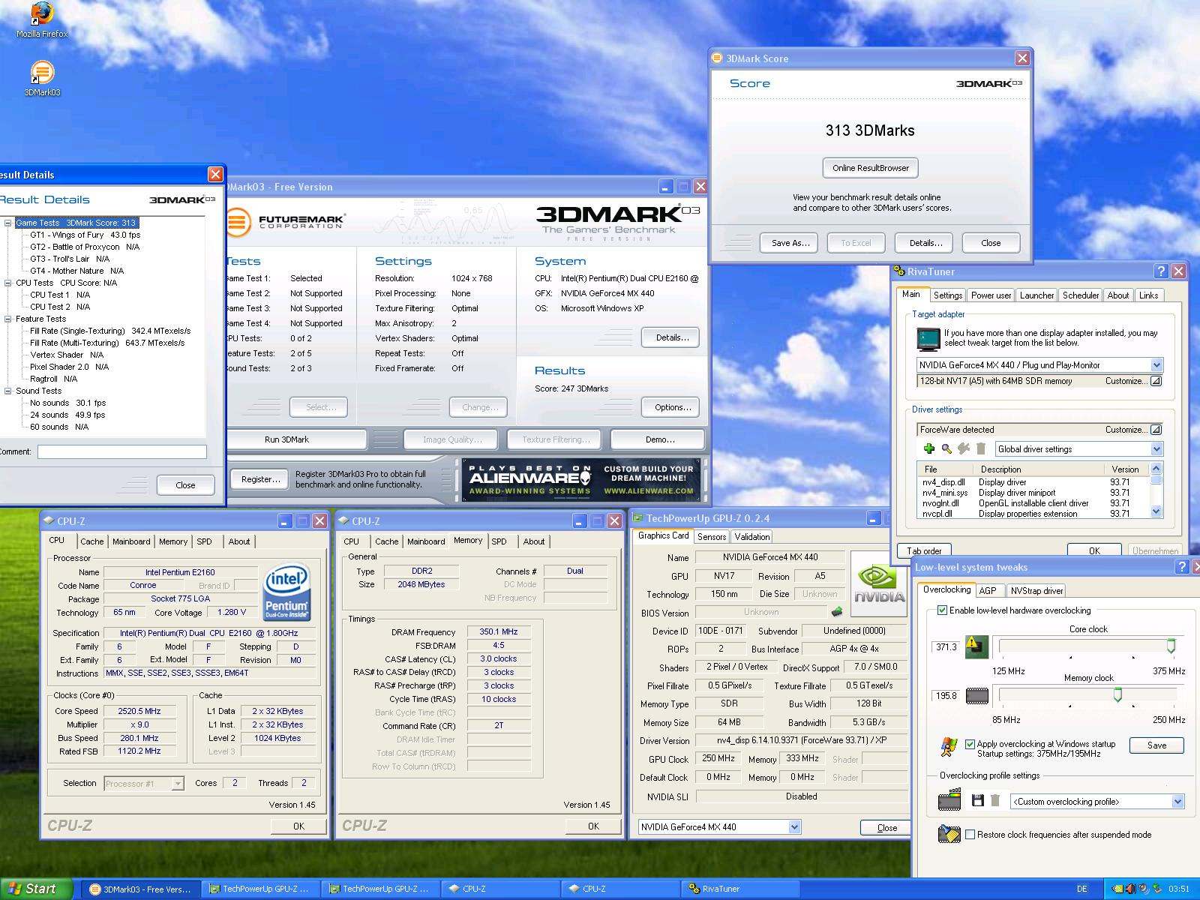Select the nvoglnt.dll row in driver file list
The width and height of the screenshot is (1200, 900).
tap(1033, 503)
